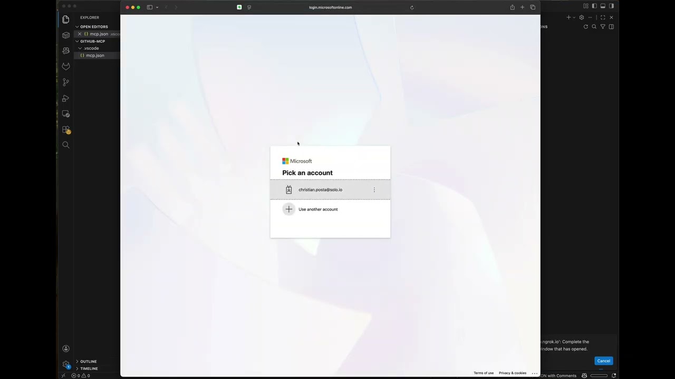Search icon in right panel header row
This screenshot has height=379, width=675.
(x=594, y=27)
